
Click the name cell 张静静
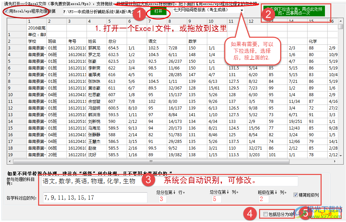coord(97,135)
